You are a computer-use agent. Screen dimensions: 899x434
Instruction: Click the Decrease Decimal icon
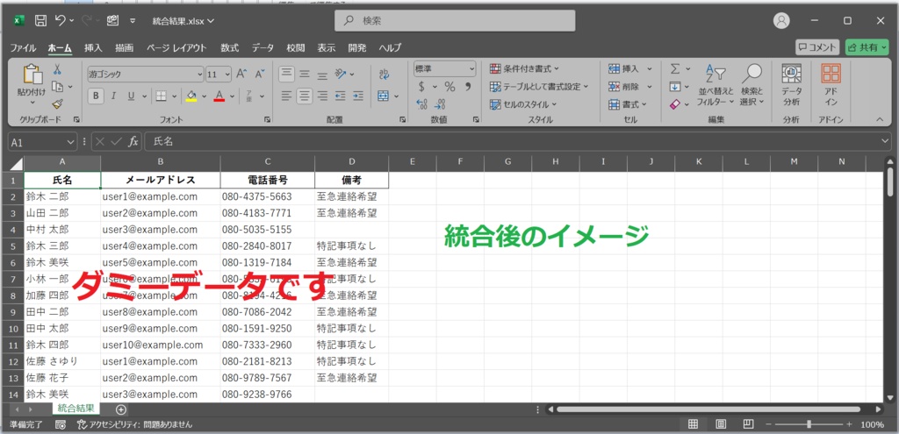(441, 104)
